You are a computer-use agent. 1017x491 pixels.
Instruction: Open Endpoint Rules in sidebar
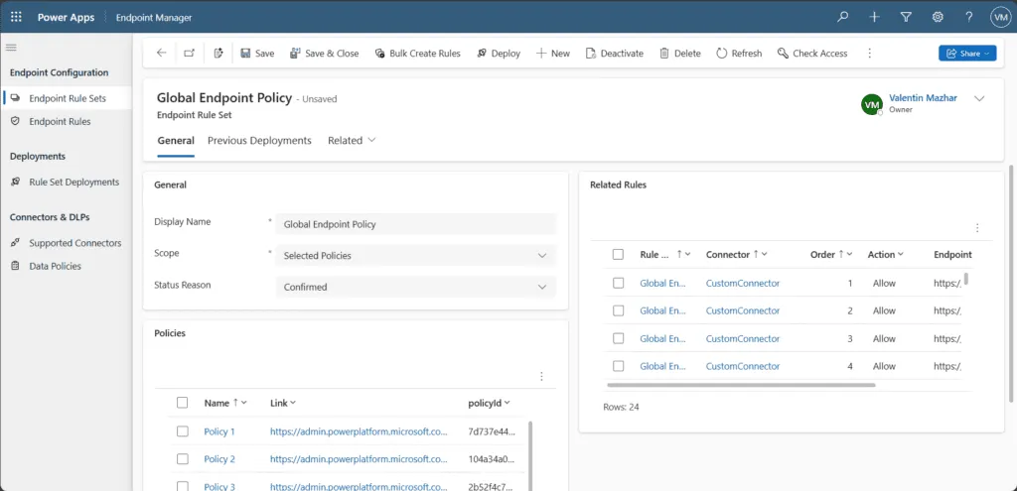coord(60,121)
